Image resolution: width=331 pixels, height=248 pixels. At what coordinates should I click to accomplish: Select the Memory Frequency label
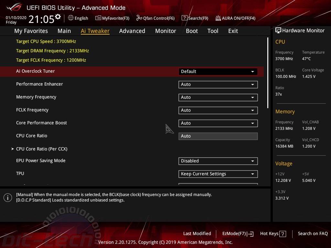36,97
